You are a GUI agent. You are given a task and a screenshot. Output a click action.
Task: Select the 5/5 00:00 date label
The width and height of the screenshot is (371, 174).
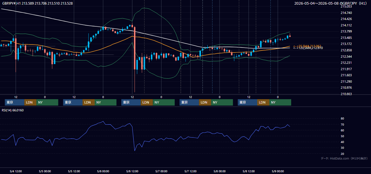pos(45,171)
